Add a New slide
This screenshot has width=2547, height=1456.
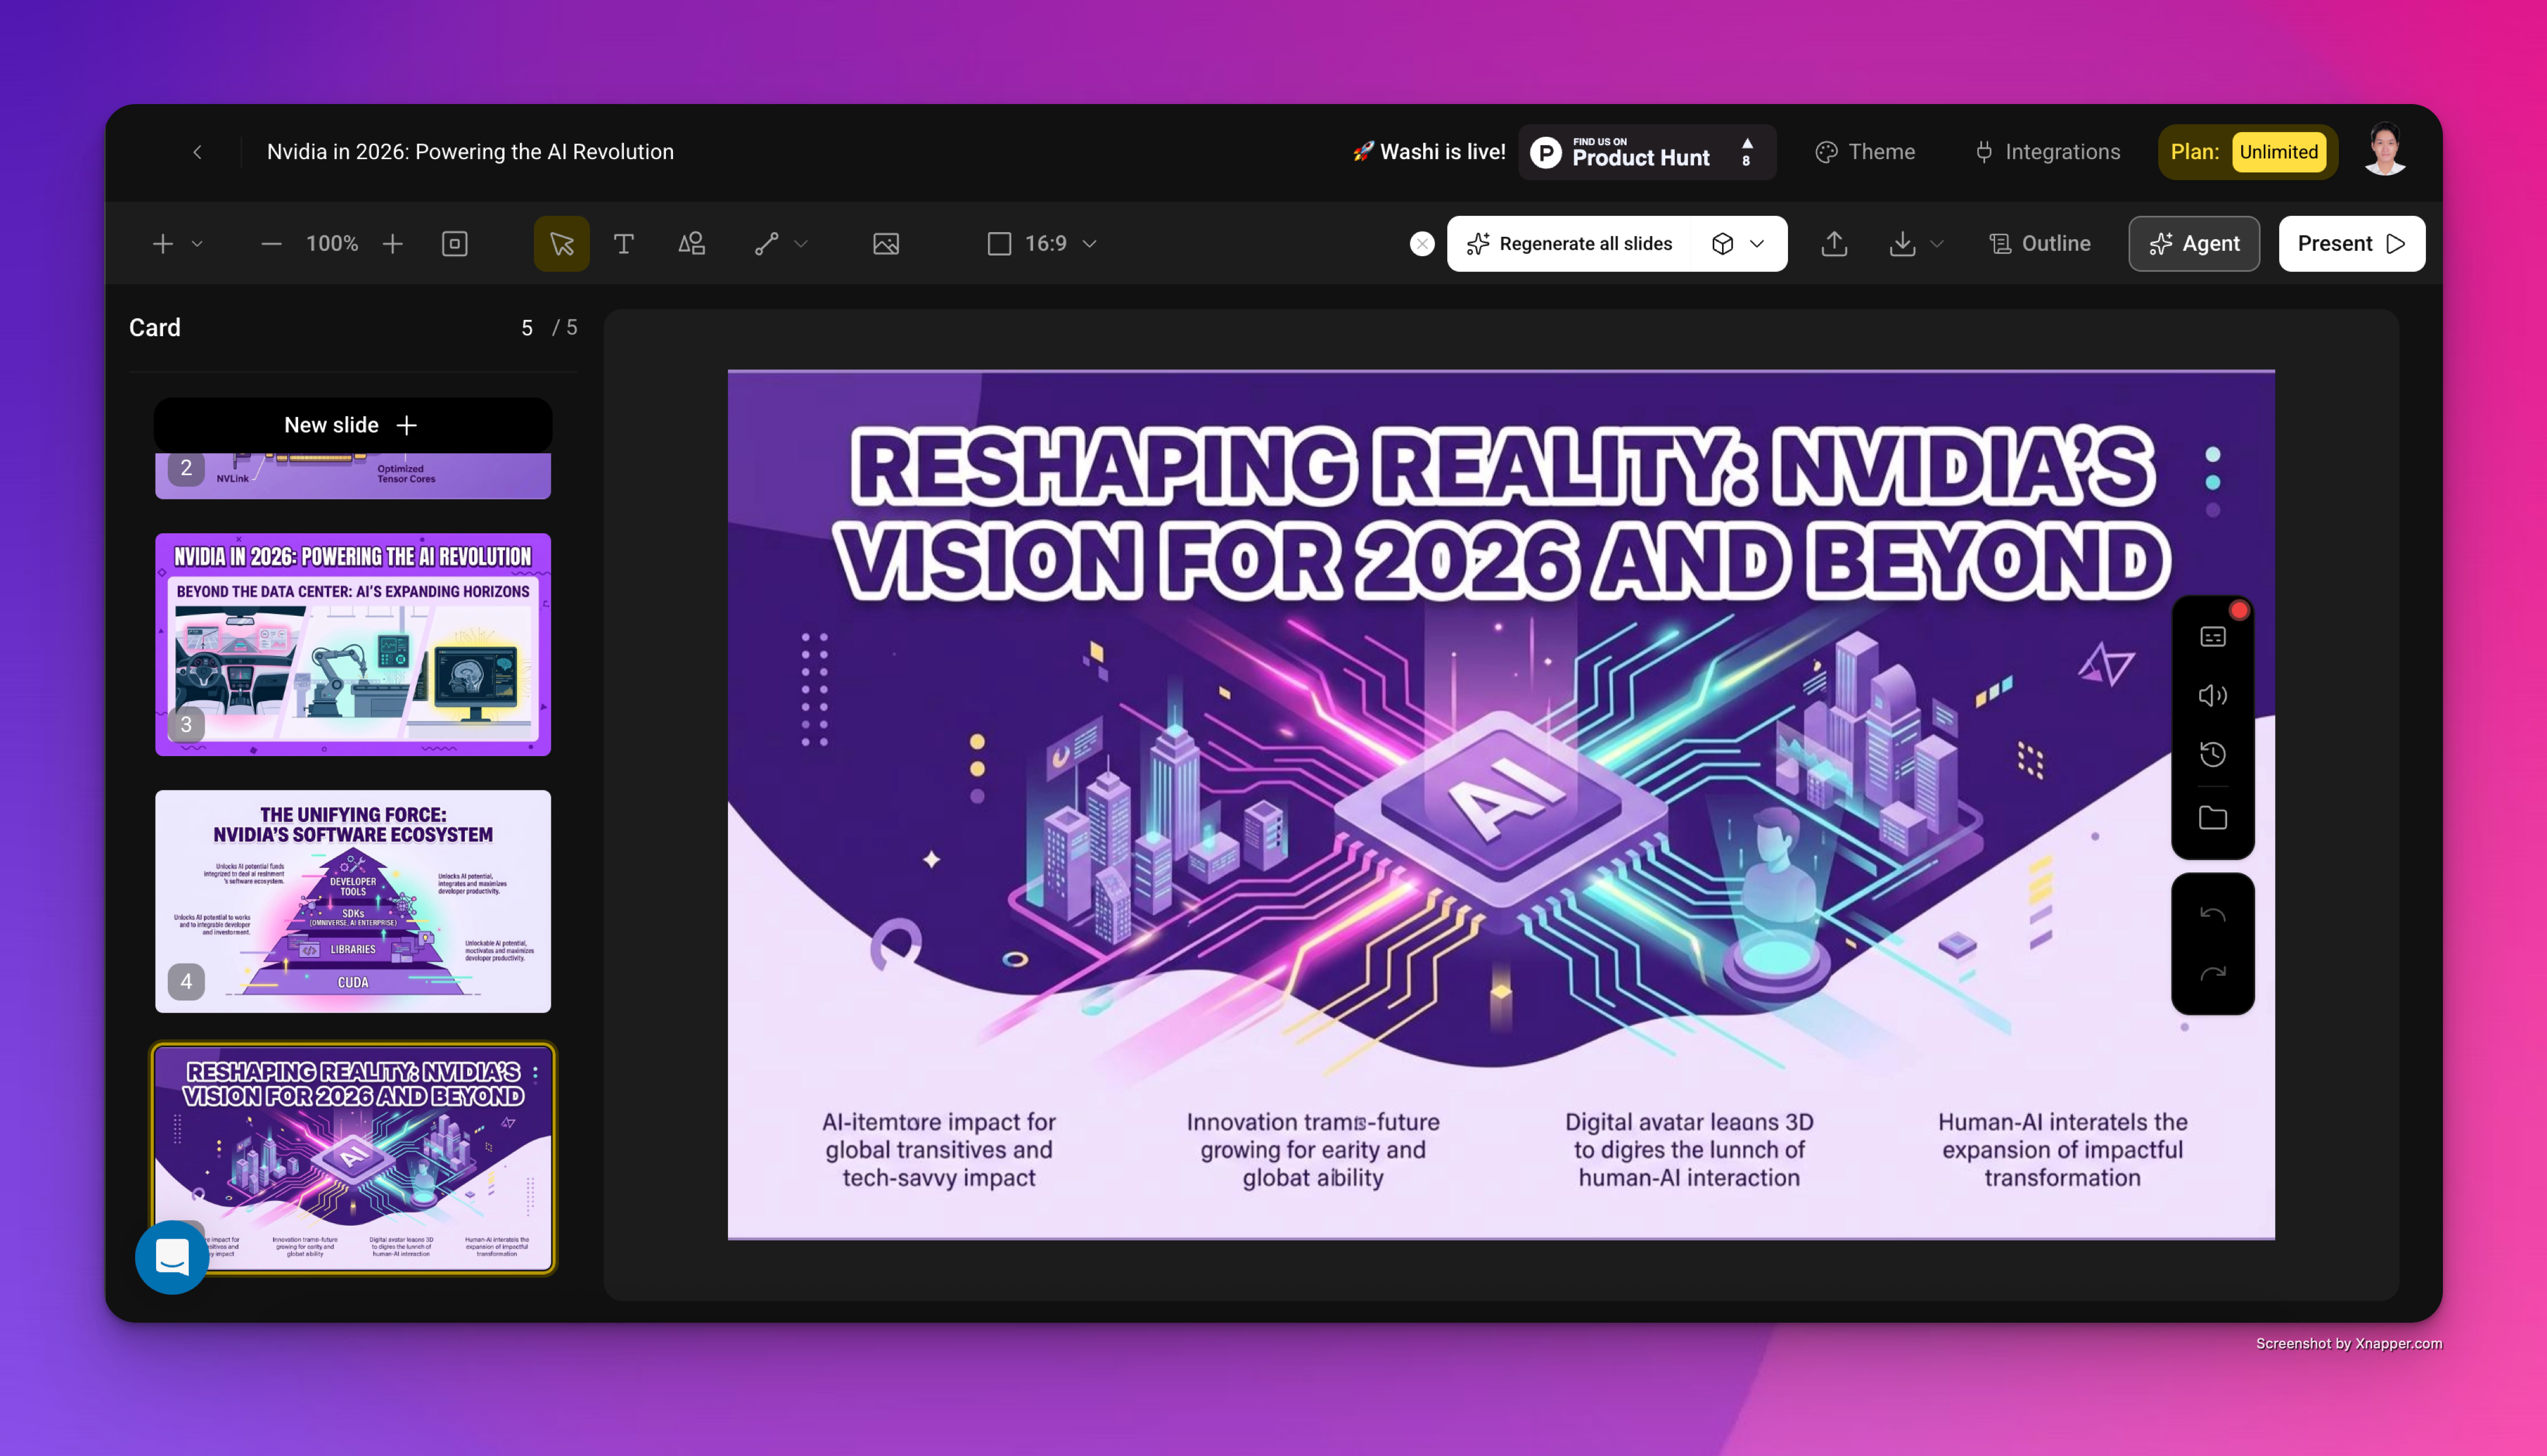pos(352,425)
